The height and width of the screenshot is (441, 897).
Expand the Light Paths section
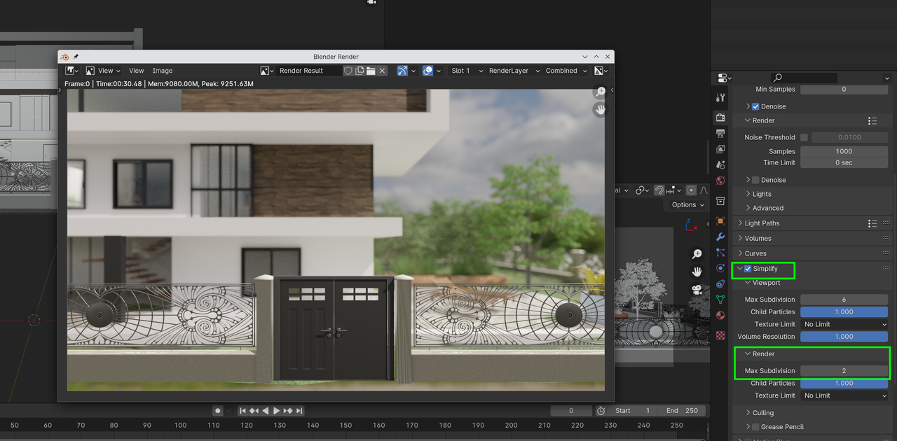pos(765,223)
